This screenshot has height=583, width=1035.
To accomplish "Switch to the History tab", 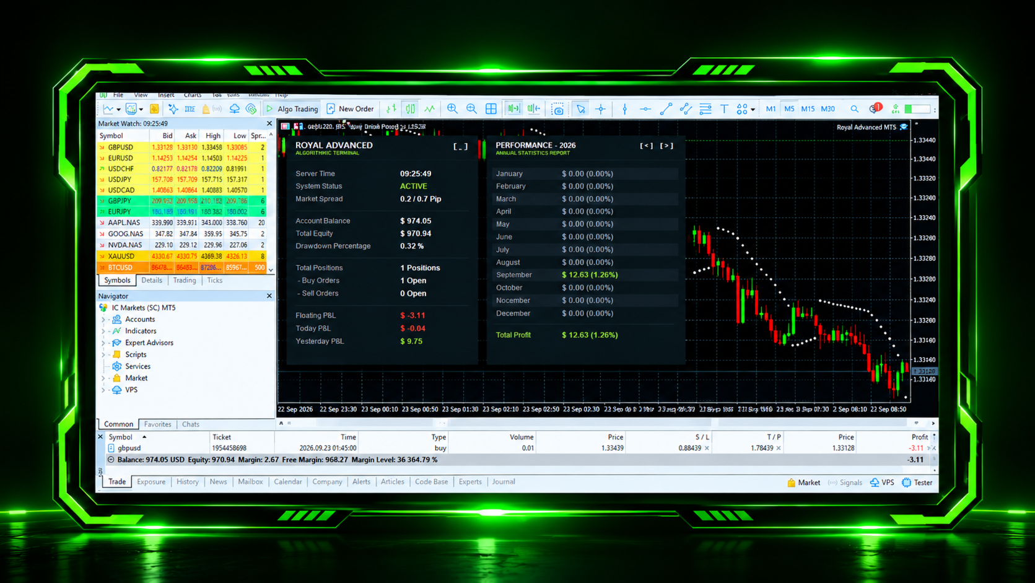I will pos(187,482).
